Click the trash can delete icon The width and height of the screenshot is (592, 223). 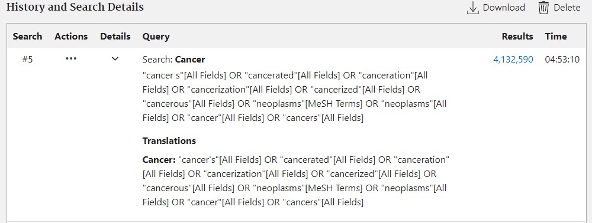543,8
